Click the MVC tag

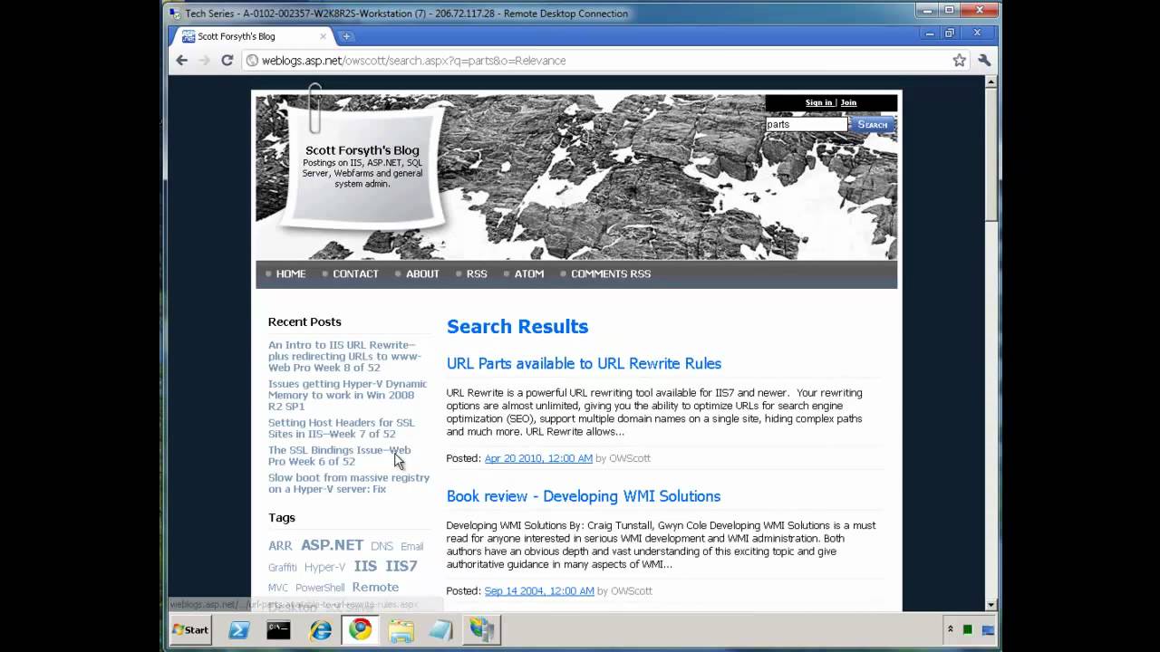pos(278,588)
